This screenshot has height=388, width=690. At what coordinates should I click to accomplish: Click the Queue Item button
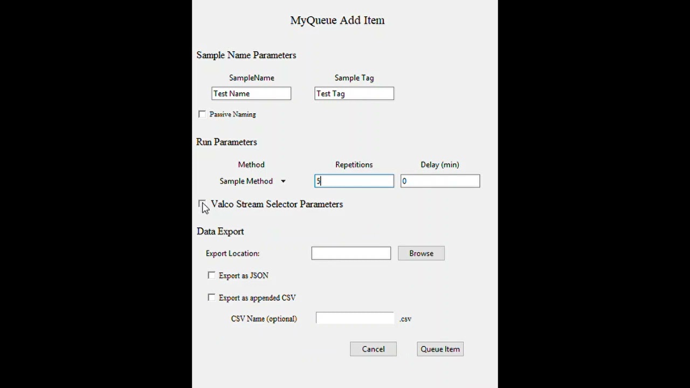pyautogui.click(x=440, y=349)
